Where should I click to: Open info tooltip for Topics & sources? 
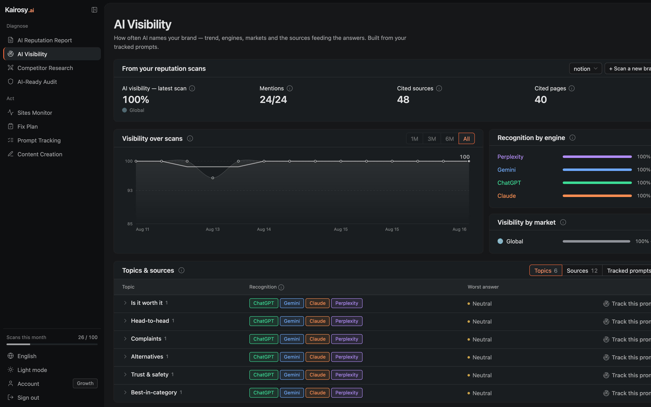(181, 270)
